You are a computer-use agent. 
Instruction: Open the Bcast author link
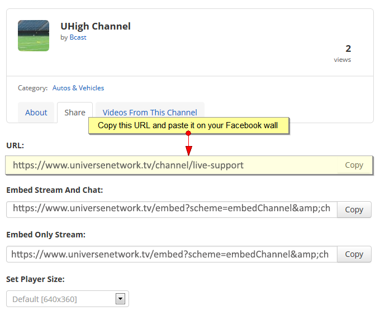click(x=78, y=37)
